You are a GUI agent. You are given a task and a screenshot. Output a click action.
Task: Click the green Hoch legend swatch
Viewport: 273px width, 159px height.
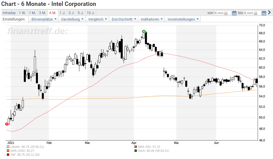click(136, 151)
